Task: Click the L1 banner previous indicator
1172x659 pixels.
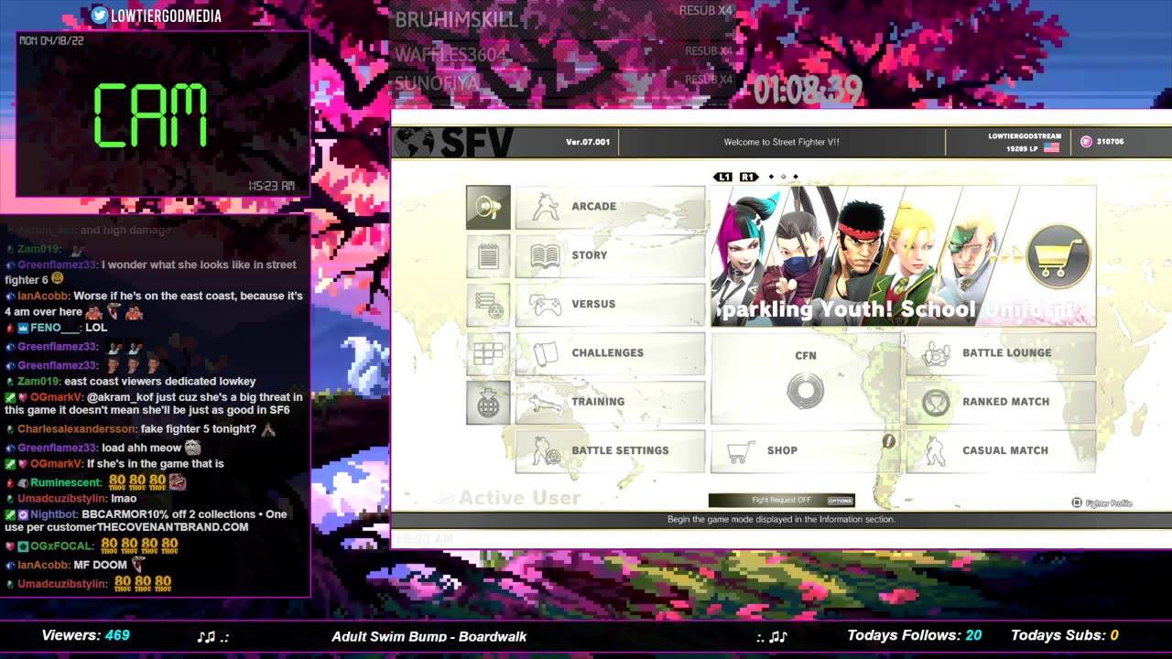Action: coord(723,177)
